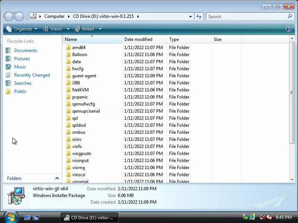Click the Install toolbar button
The image size is (298, 223).
pos(85,29)
